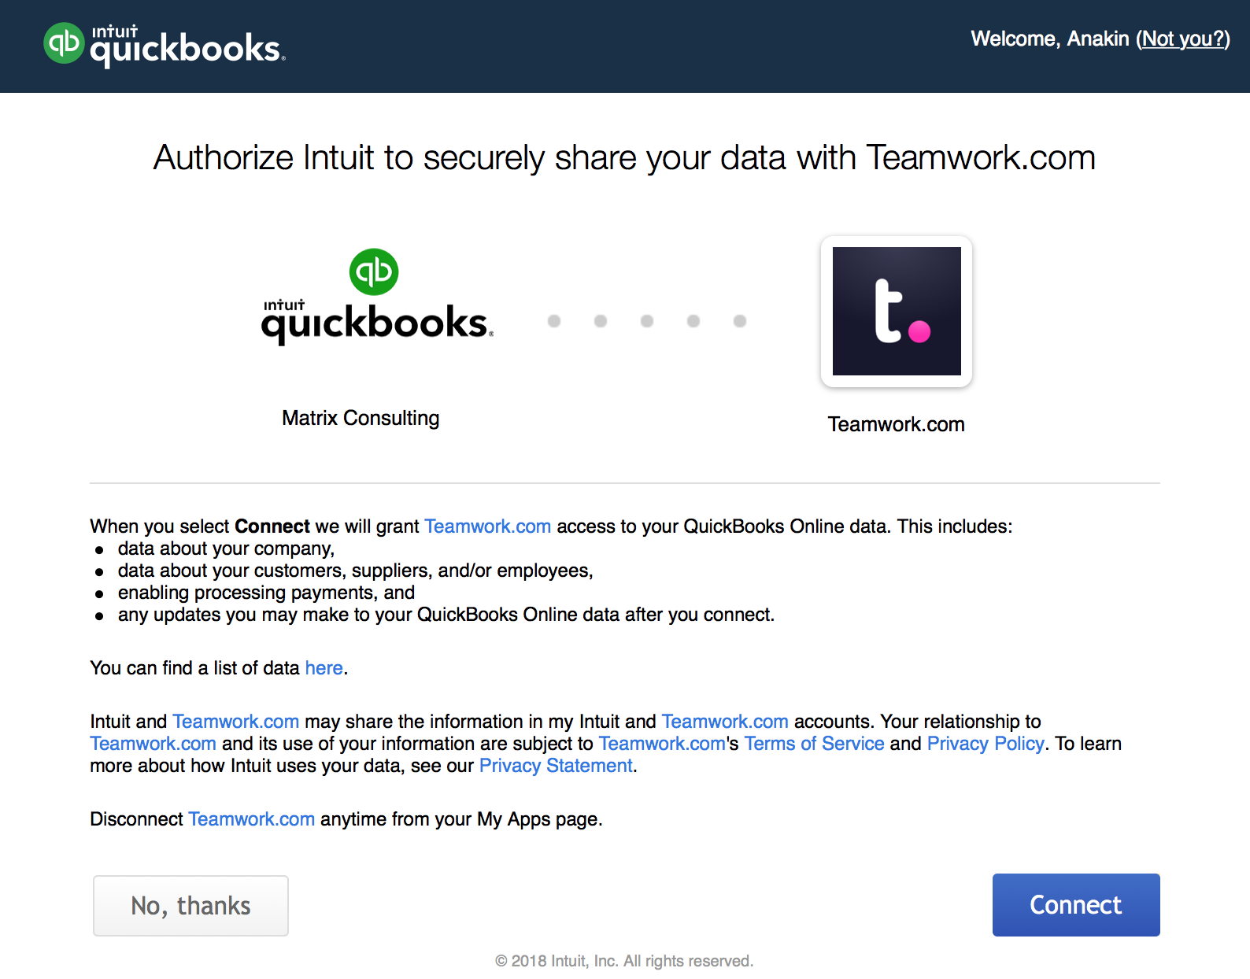Click the Teamwork.com app logo tile
Image resolution: width=1250 pixels, height=979 pixels.
tap(897, 312)
